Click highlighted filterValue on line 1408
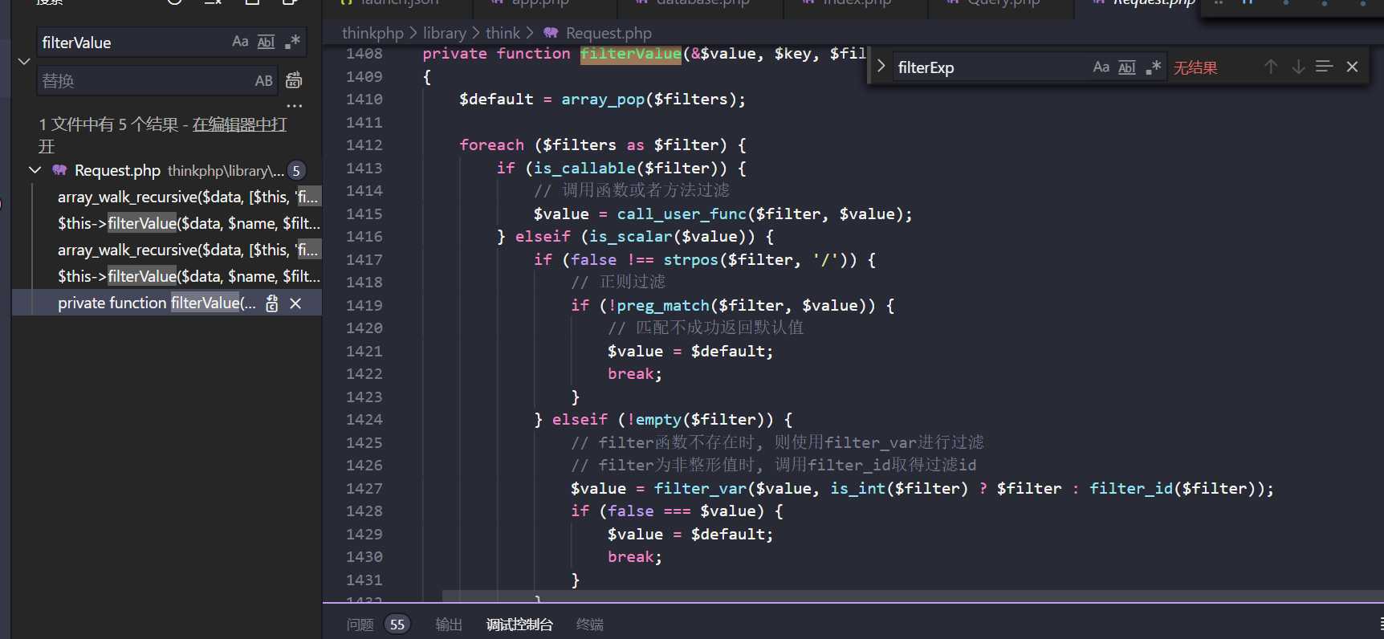The height and width of the screenshot is (639, 1384). 631,54
